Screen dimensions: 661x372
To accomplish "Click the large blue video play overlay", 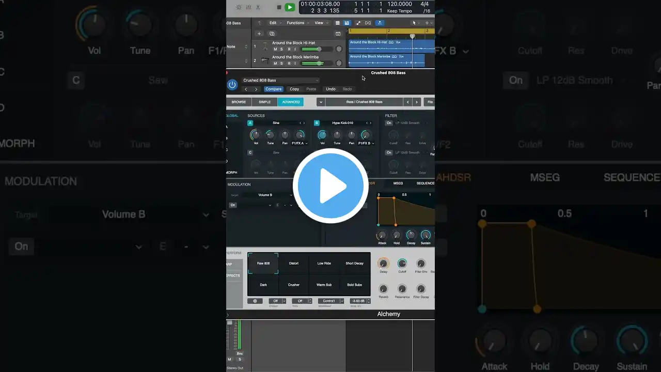I will [x=330, y=186].
